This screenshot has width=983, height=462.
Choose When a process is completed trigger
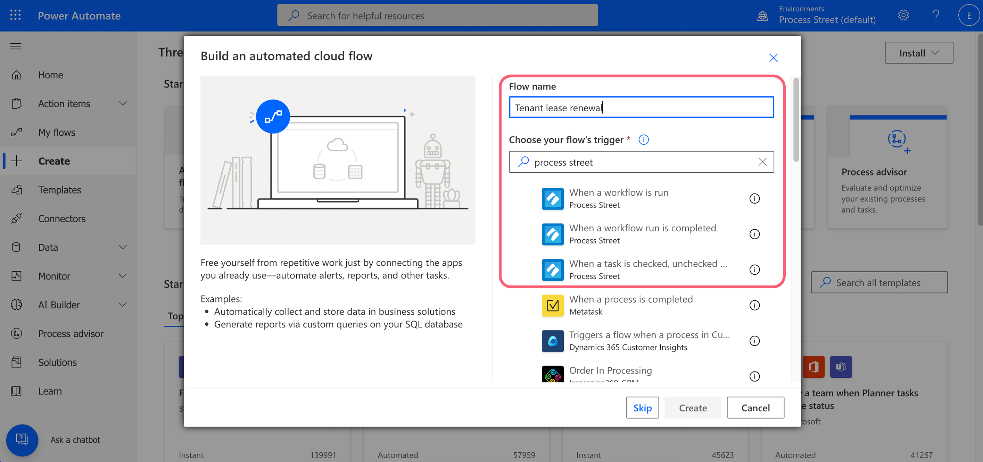[631, 300]
